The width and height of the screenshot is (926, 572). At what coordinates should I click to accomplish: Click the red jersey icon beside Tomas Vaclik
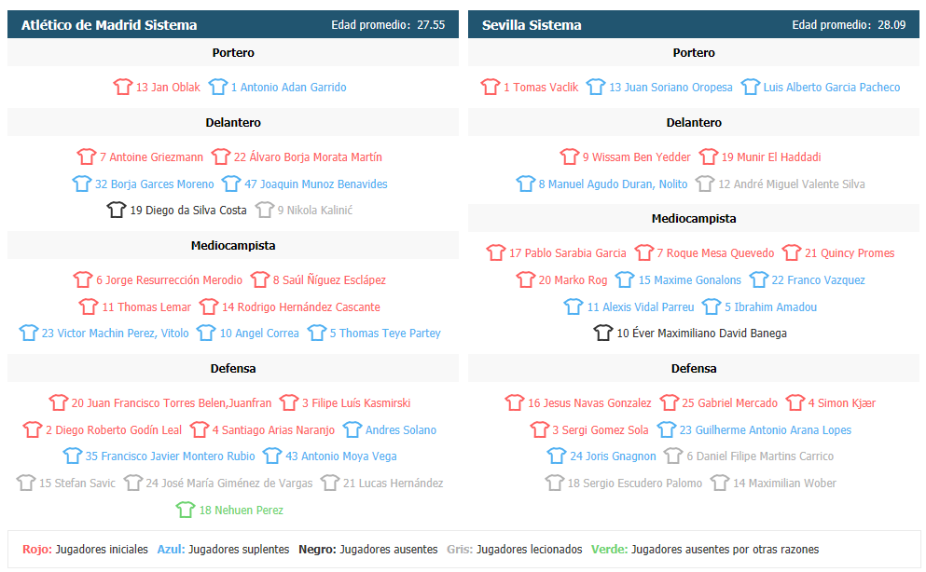point(491,87)
